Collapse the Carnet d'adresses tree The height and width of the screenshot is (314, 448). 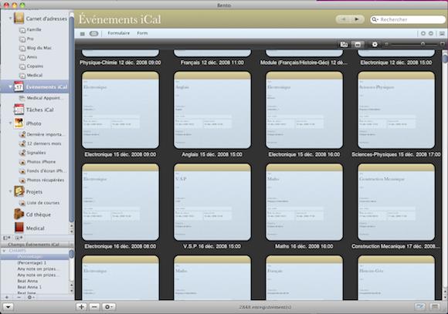point(10,19)
